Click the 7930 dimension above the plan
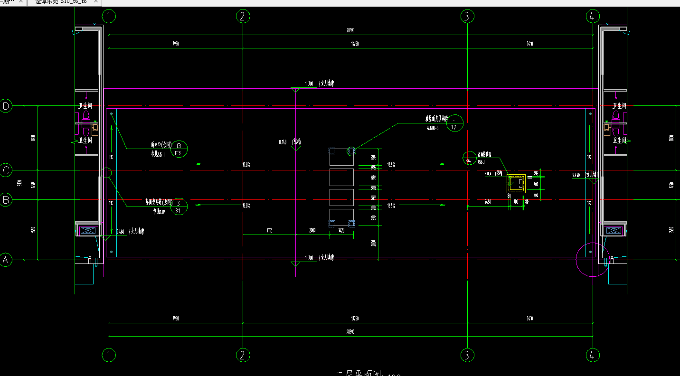 [176, 44]
